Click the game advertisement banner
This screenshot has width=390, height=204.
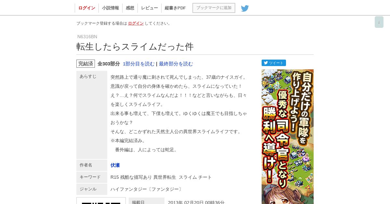point(288,137)
